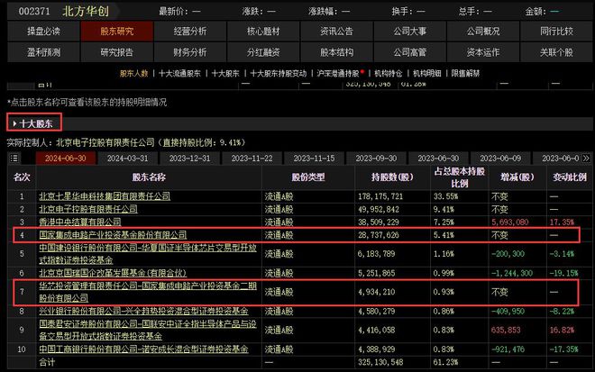The height and width of the screenshot is (372, 595).
Task: Open 兴全趋势投资混合型 fund link
Action: 144,312
